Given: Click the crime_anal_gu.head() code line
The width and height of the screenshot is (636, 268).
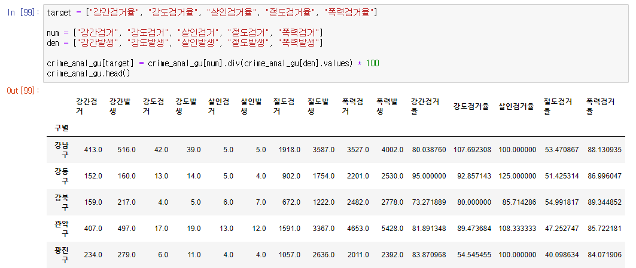Looking at the screenshot, I should click(x=89, y=73).
